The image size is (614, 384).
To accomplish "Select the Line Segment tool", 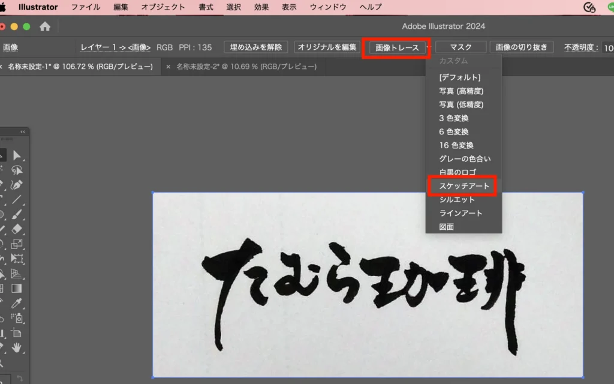I will (x=17, y=199).
